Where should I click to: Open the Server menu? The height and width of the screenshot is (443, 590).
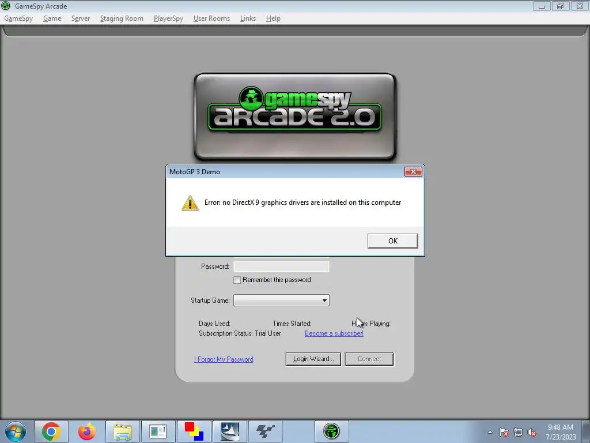point(81,18)
